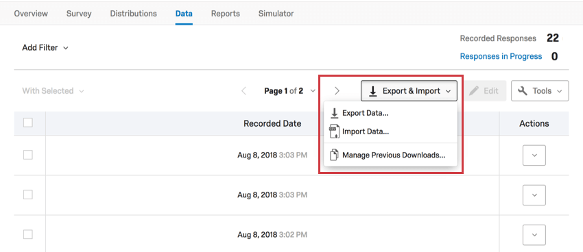Open Actions dropdown for first response row
The height and width of the screenshot is (252, 583).
tap(534, 155)
